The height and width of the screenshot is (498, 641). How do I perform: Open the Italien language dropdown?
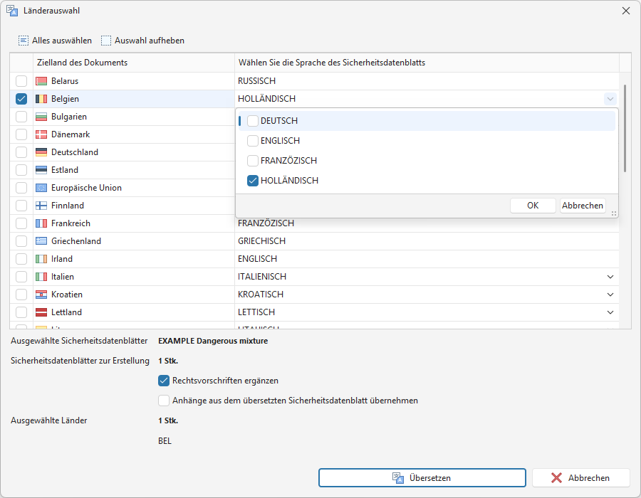(x=610, y=277)
